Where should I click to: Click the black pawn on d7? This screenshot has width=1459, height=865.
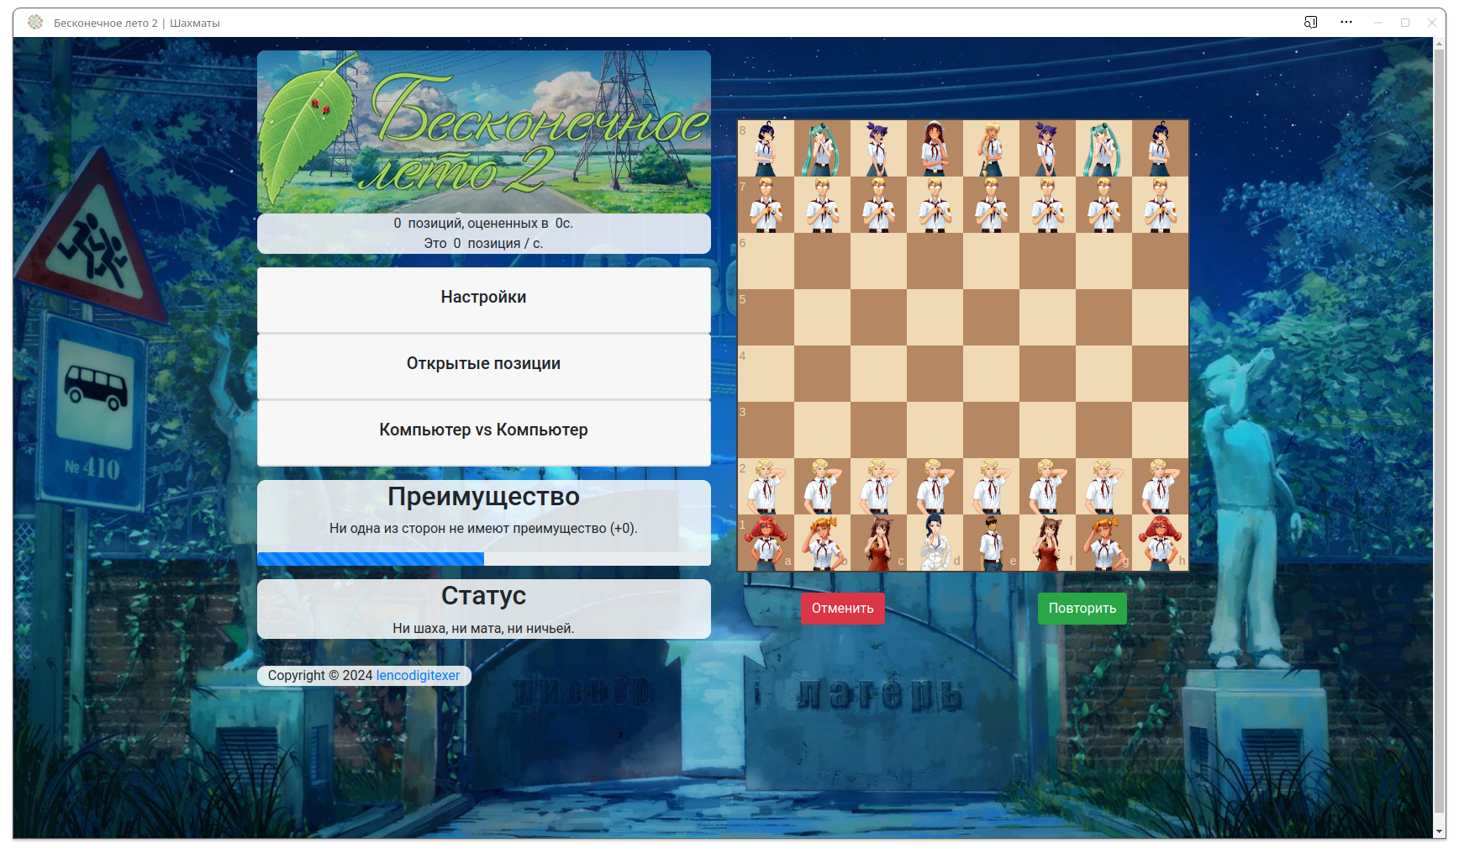click(x=935, y=204)
